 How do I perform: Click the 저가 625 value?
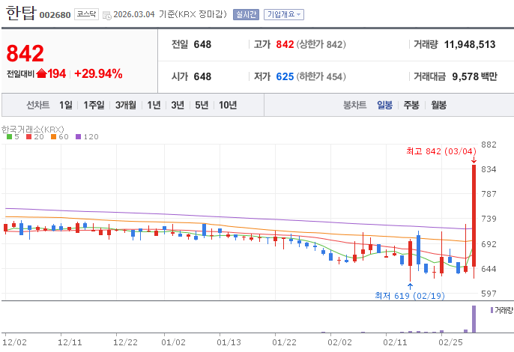point(285,76)
